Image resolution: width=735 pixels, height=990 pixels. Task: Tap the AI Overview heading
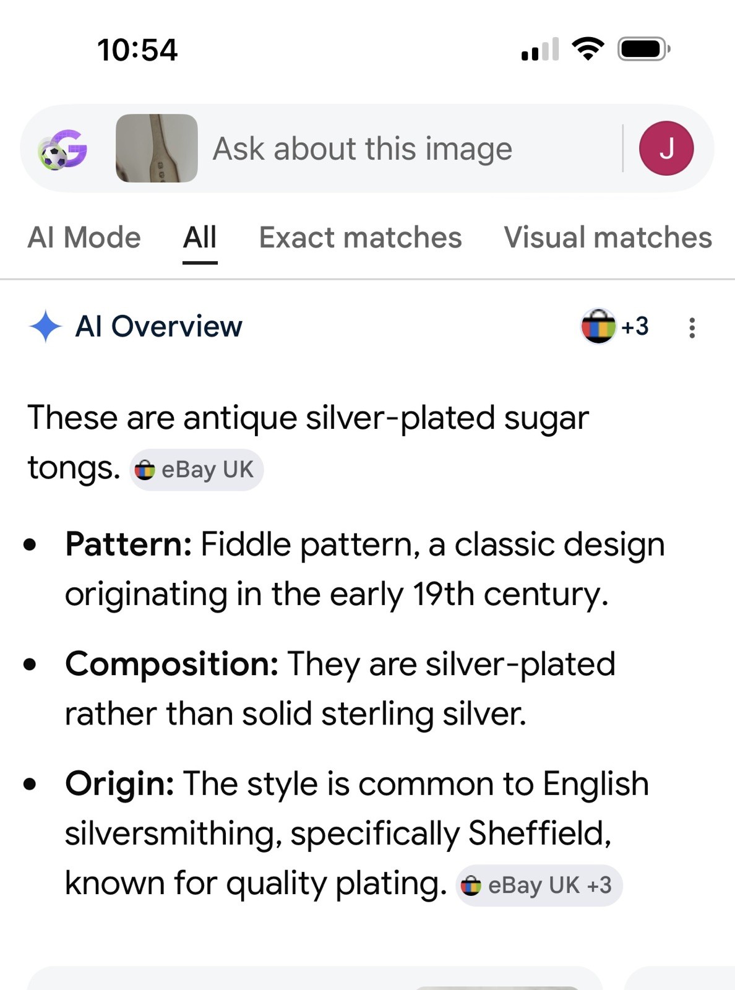pos(159,326)
